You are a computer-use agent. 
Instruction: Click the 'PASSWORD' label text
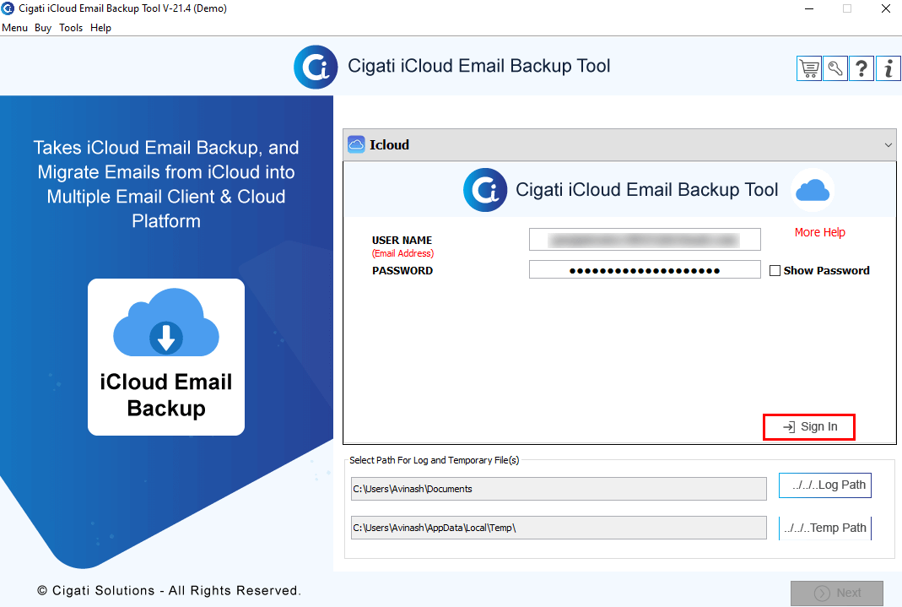click(x=402, y=270)
